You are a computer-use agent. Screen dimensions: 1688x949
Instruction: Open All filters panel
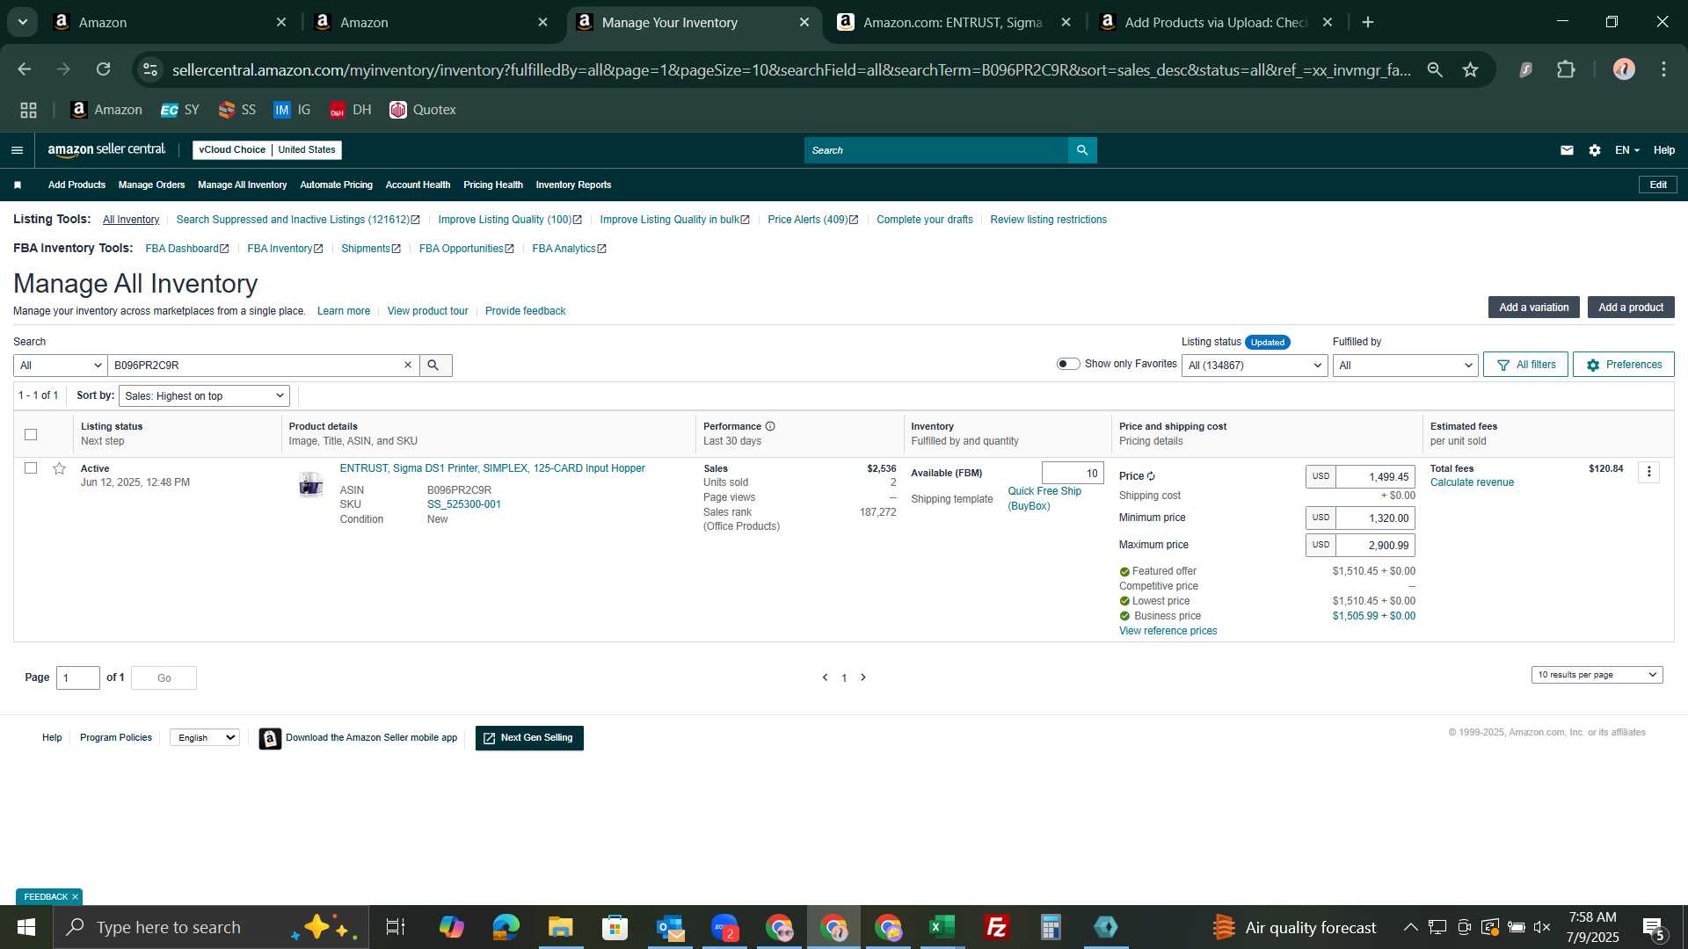click(x=1525, y=365)
